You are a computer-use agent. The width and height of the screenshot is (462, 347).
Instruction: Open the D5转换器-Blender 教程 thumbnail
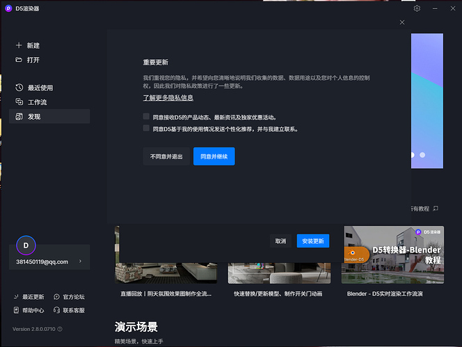tap(392, 255)
